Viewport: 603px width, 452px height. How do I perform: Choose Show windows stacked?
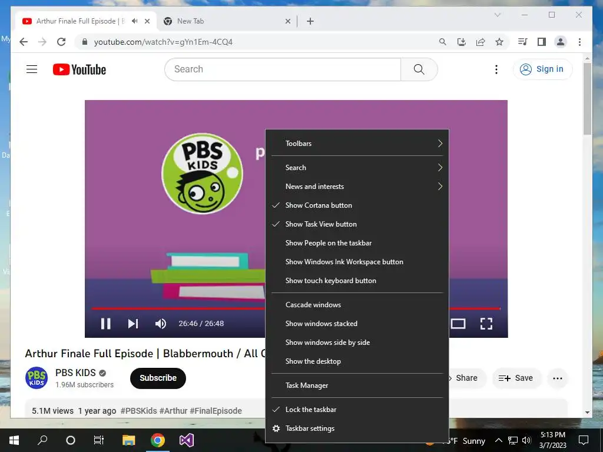click(357, 324)
